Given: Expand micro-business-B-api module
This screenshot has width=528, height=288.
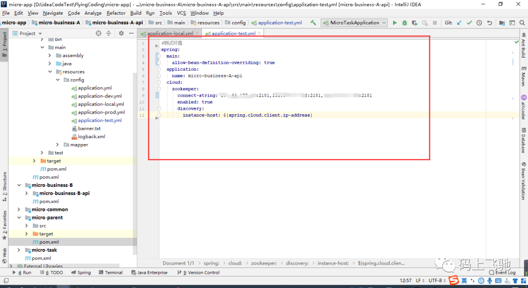Looking at the screenshot, I should click(x=26, y=193).
